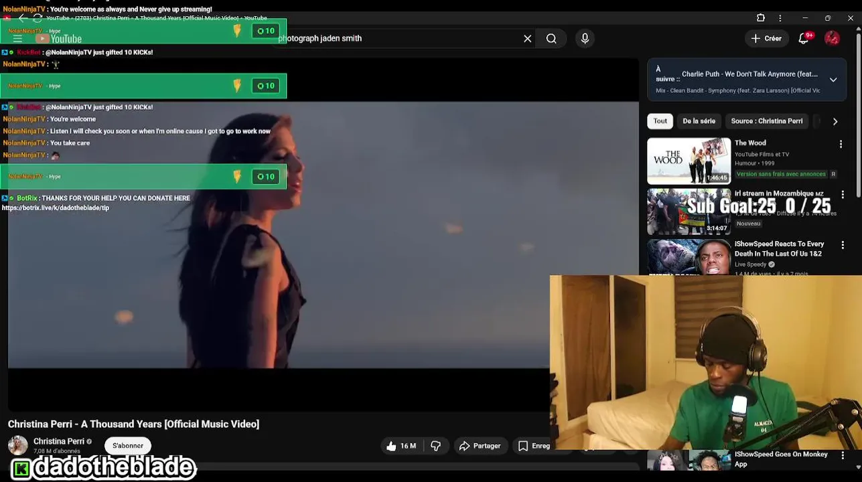Open the Christina Perri channel name link

tap(59, 441)
